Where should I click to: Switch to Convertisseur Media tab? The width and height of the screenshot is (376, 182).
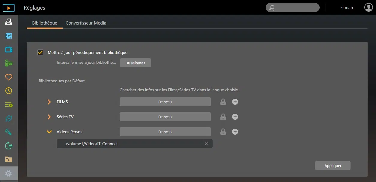pos(86,23)
